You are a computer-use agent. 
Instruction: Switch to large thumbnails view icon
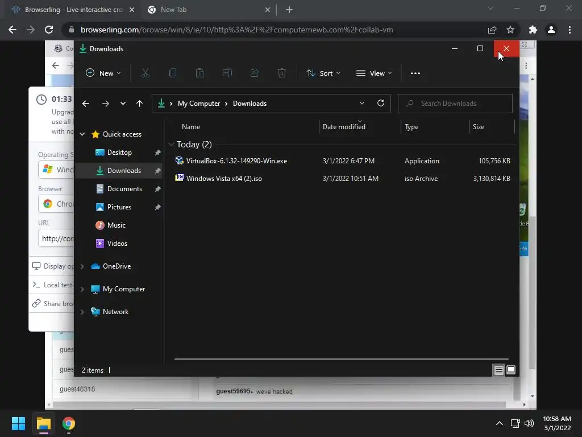tap(511, 370)
